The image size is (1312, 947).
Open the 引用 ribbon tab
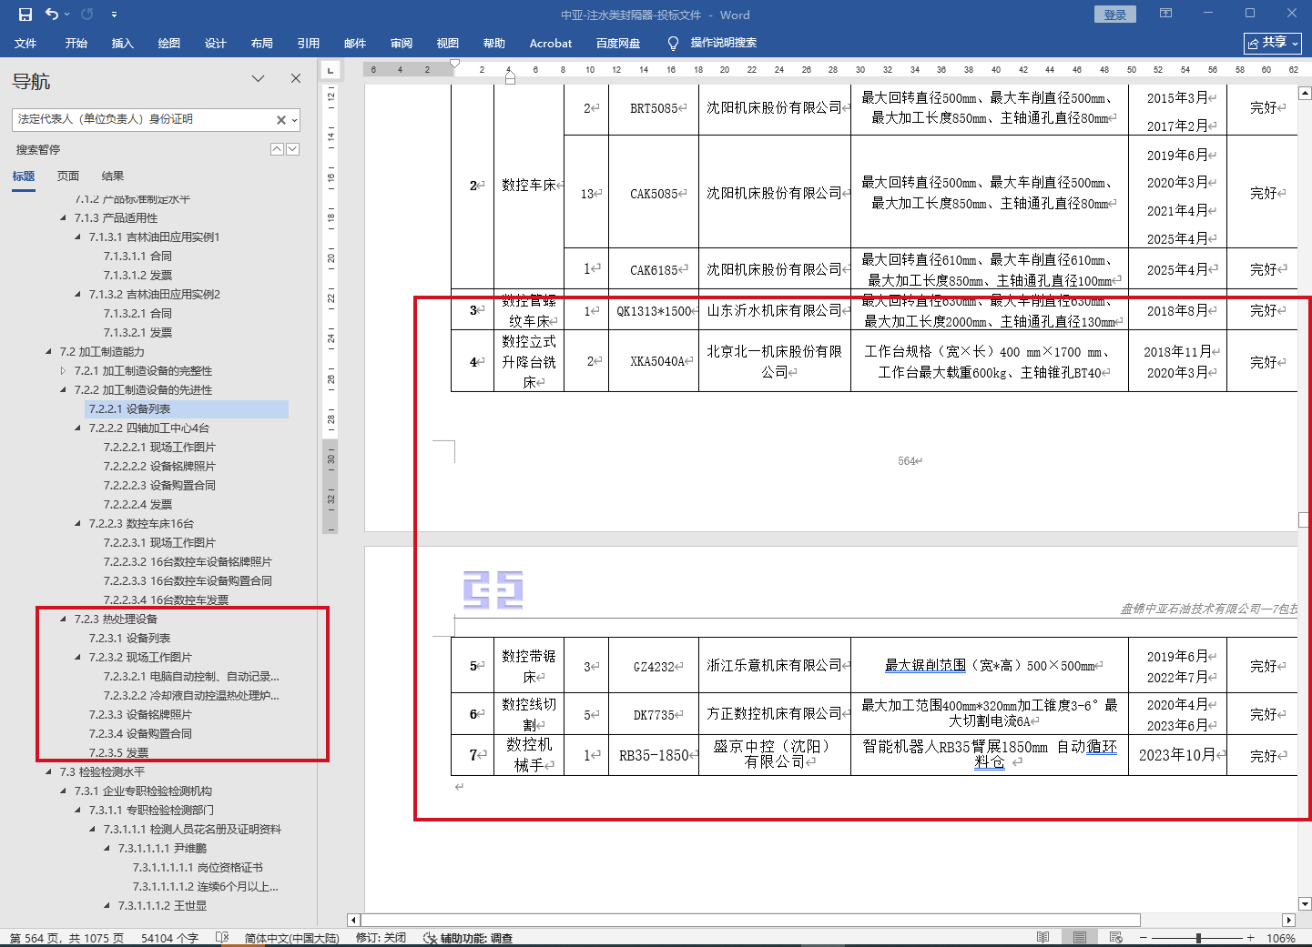pos(309,43)
